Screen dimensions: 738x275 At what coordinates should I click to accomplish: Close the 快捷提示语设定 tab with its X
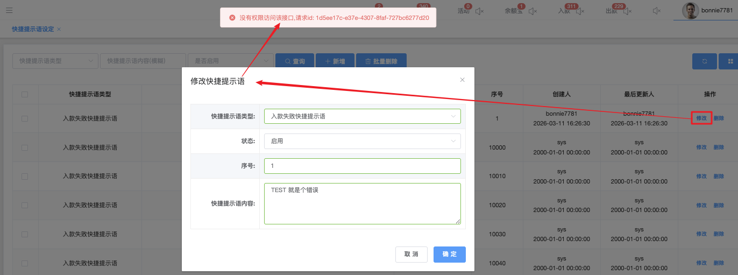pos(59,29)
